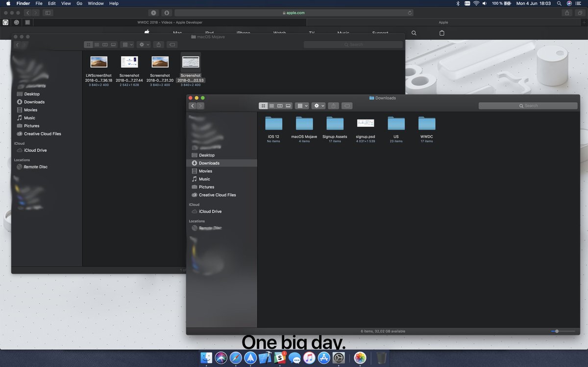Open group-by dropdown in Downloads window
Image resolution: width=588 pixels, height=367 pixels.
[x=302, y=106]
